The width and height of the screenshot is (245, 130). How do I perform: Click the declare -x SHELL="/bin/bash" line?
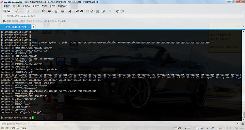tap(18, 99)
